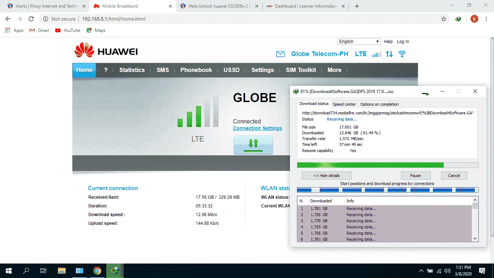Image resolution: width=494 pixels, height=278 pixels.
Task: Switch to the Dashboard Learner Information browser tab
Action: pyautogui.click(x=306, y=6)
